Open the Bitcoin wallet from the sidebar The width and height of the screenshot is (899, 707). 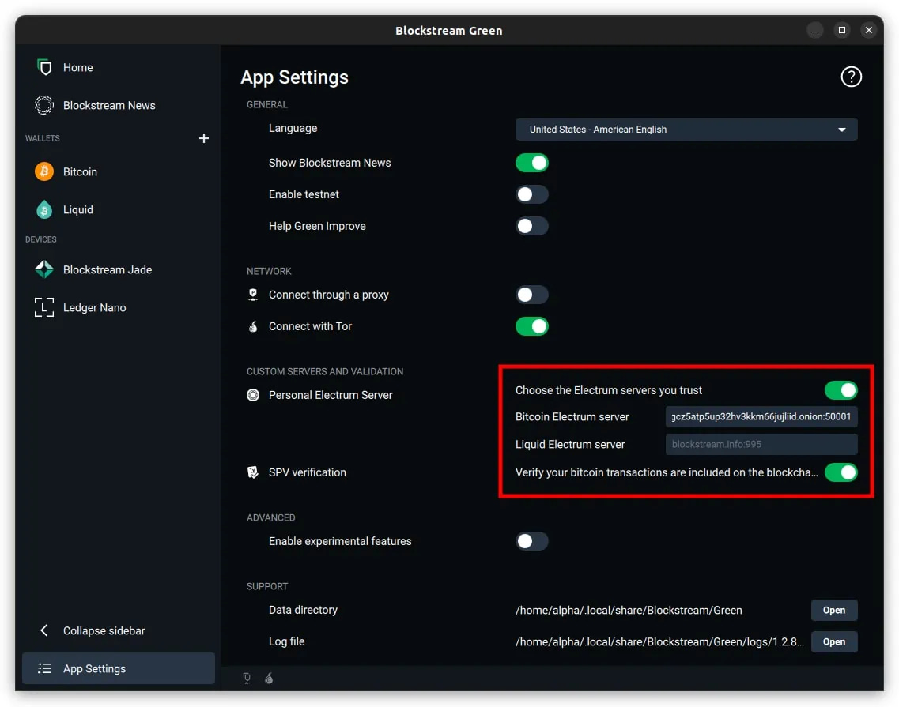[x=79, y=171]
